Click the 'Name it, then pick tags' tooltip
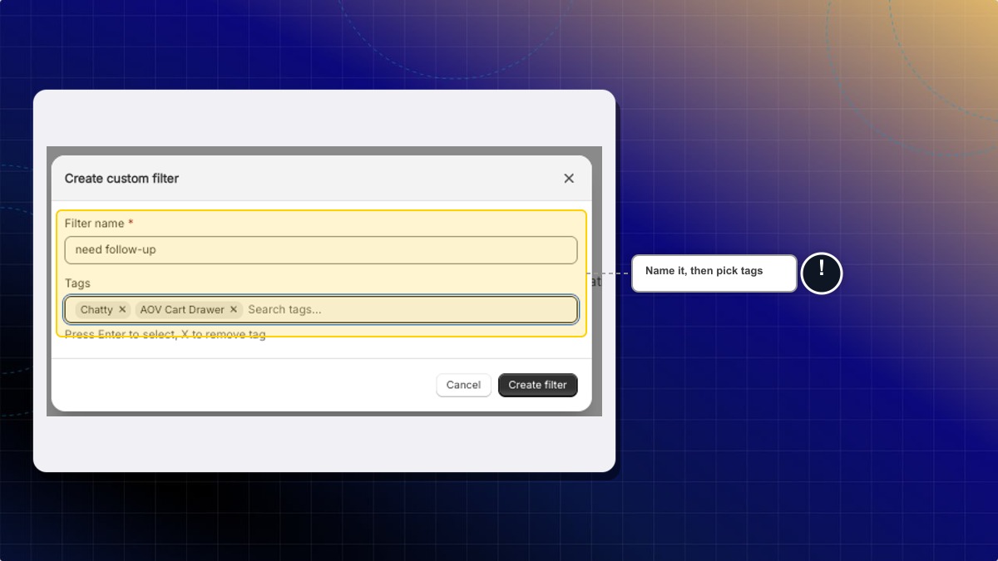This screenshot has height=561, width=998. 714,273
